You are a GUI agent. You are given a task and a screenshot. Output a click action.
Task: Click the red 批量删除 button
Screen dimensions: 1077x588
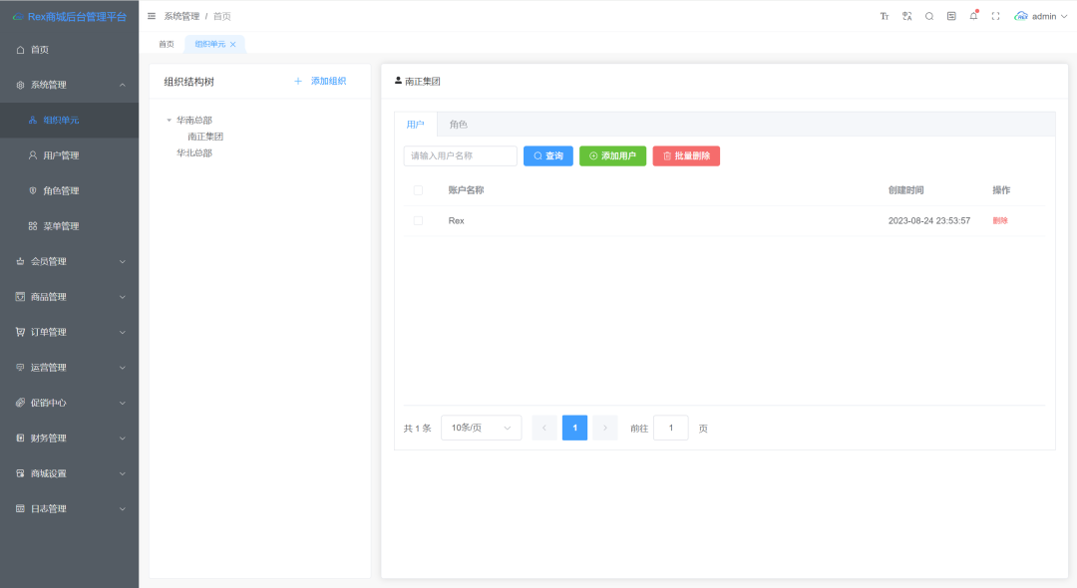point(686,156)
